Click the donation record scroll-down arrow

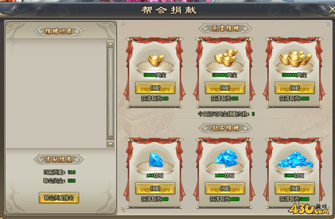coord(110,144)
